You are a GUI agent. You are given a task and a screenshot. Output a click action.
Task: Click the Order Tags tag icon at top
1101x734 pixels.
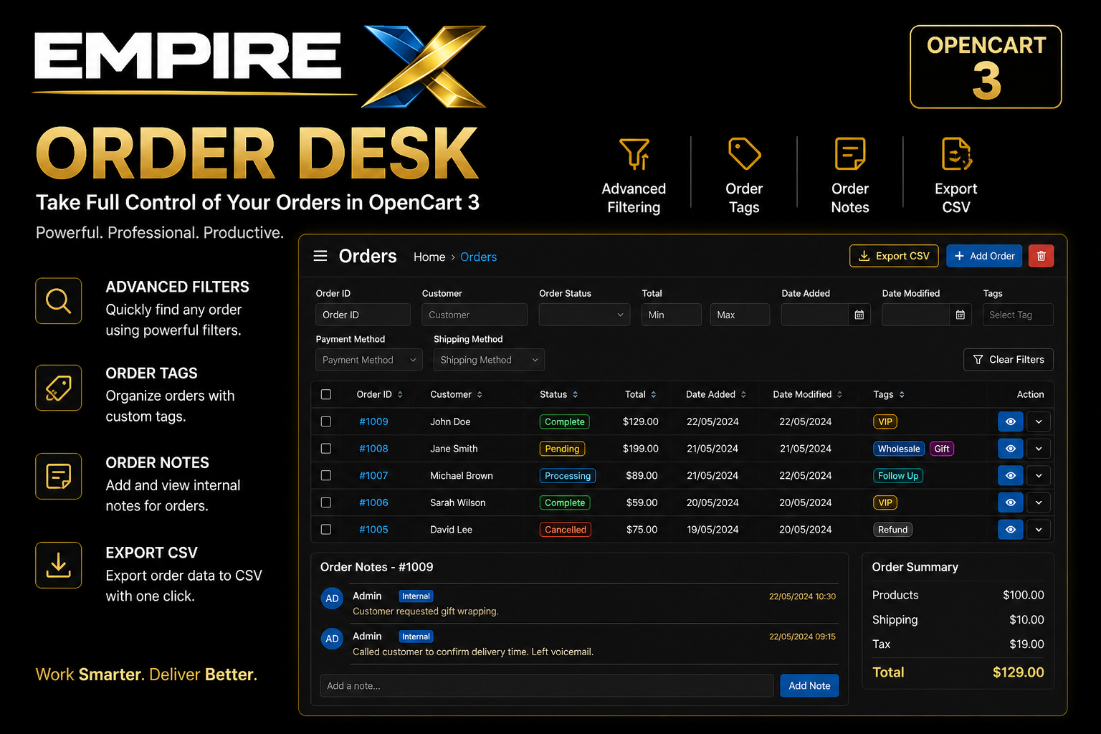pyautogui.click(x=744, y=154)
